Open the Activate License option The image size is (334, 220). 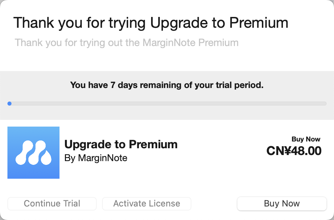[x=147, y=204]
